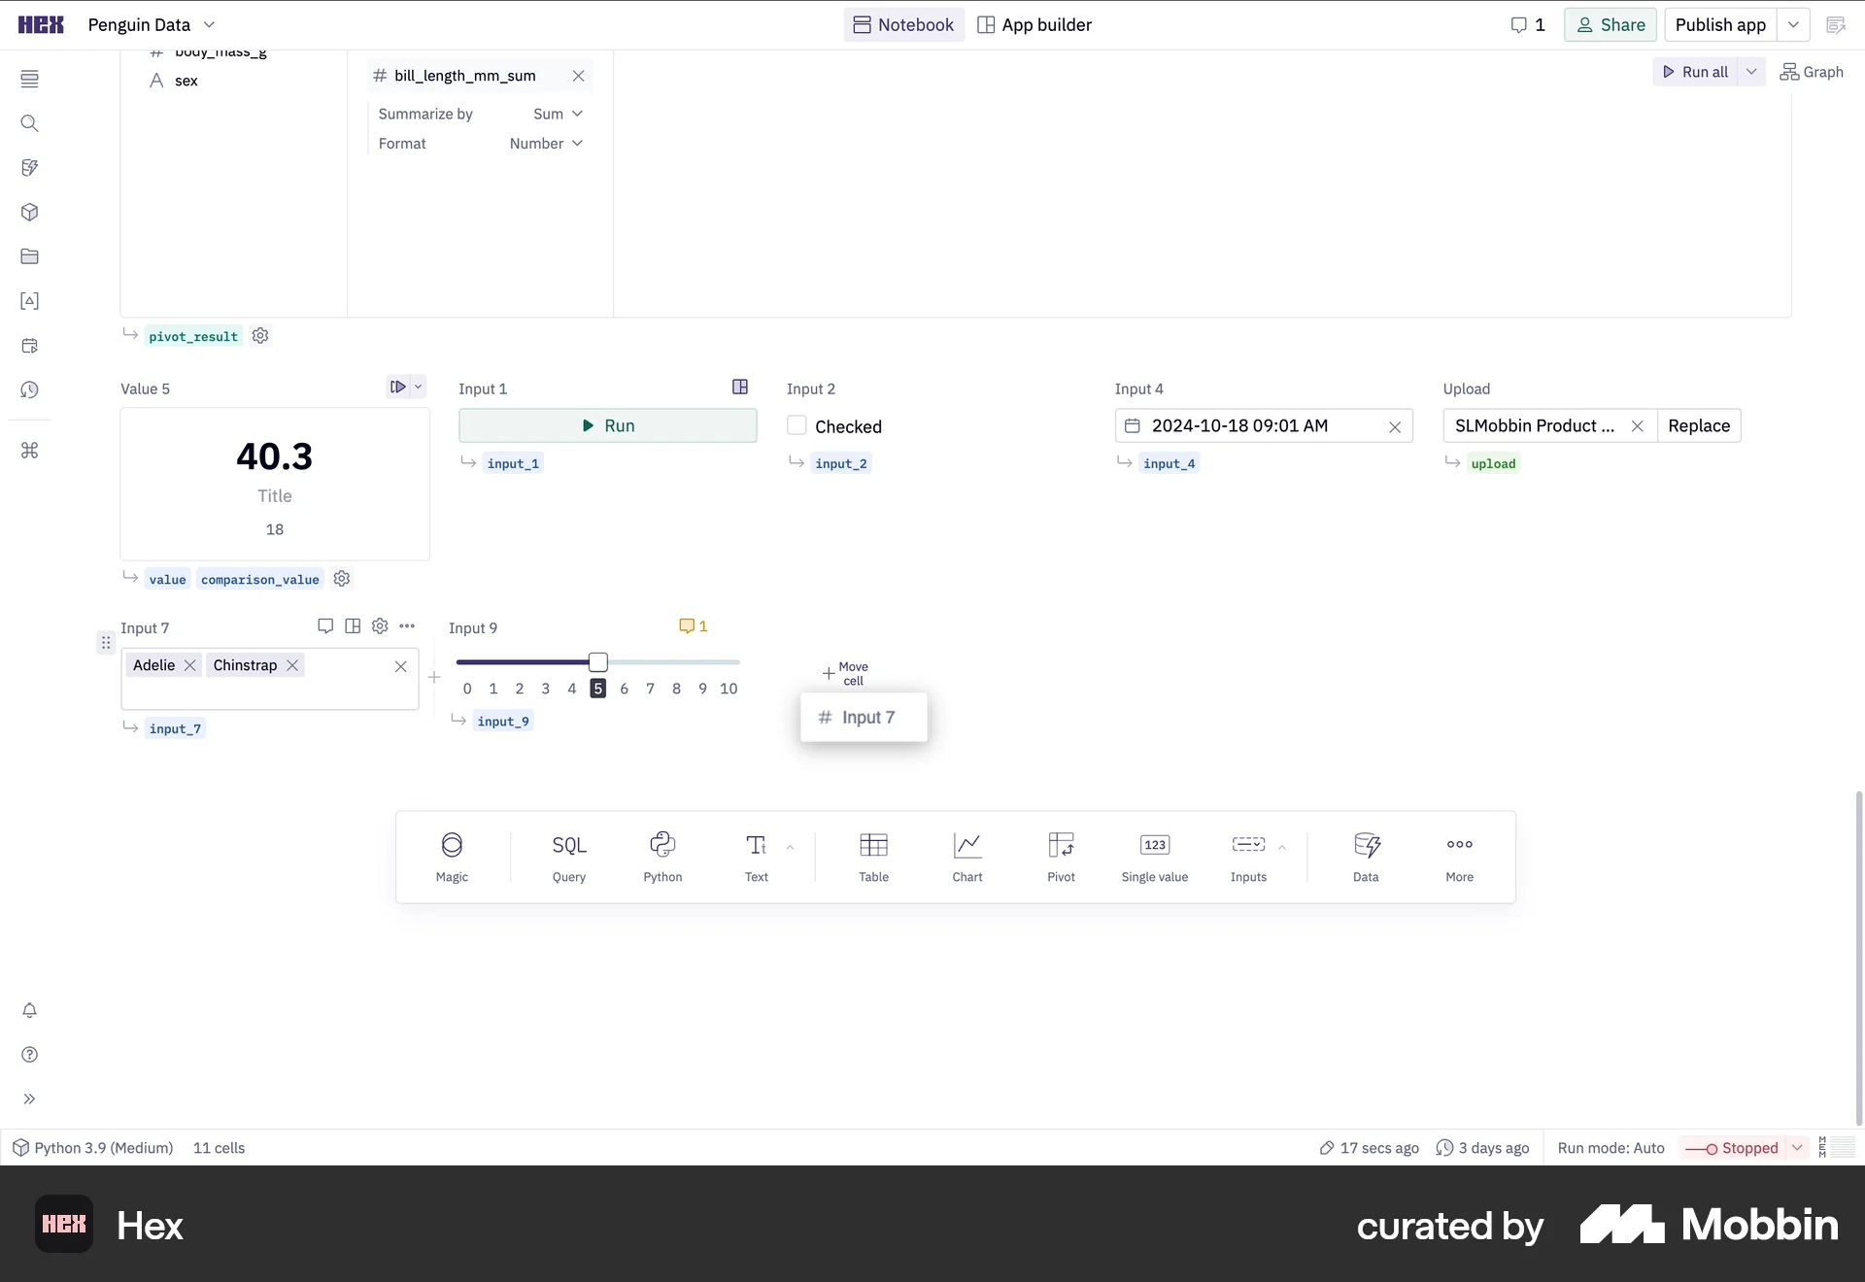Expand the Run all options chevron
The width and height of the screenshot is (1865, 1282).
click(1751, 71)
